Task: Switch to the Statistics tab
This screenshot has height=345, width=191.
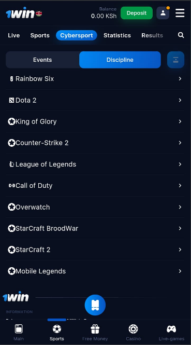Action: [x=117, y=35]
